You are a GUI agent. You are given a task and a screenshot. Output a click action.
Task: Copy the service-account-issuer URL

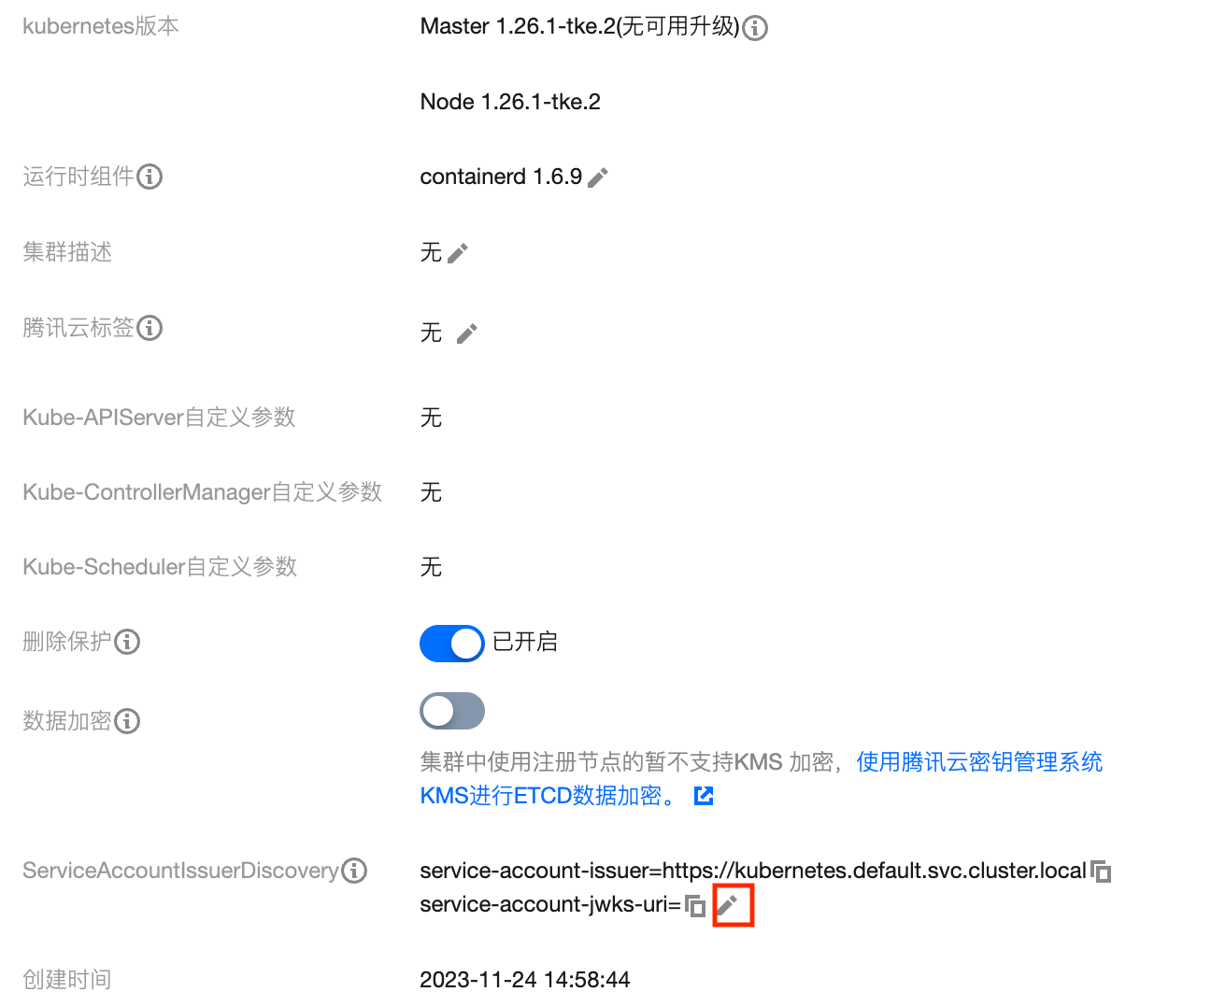(x=1101, y=871)
